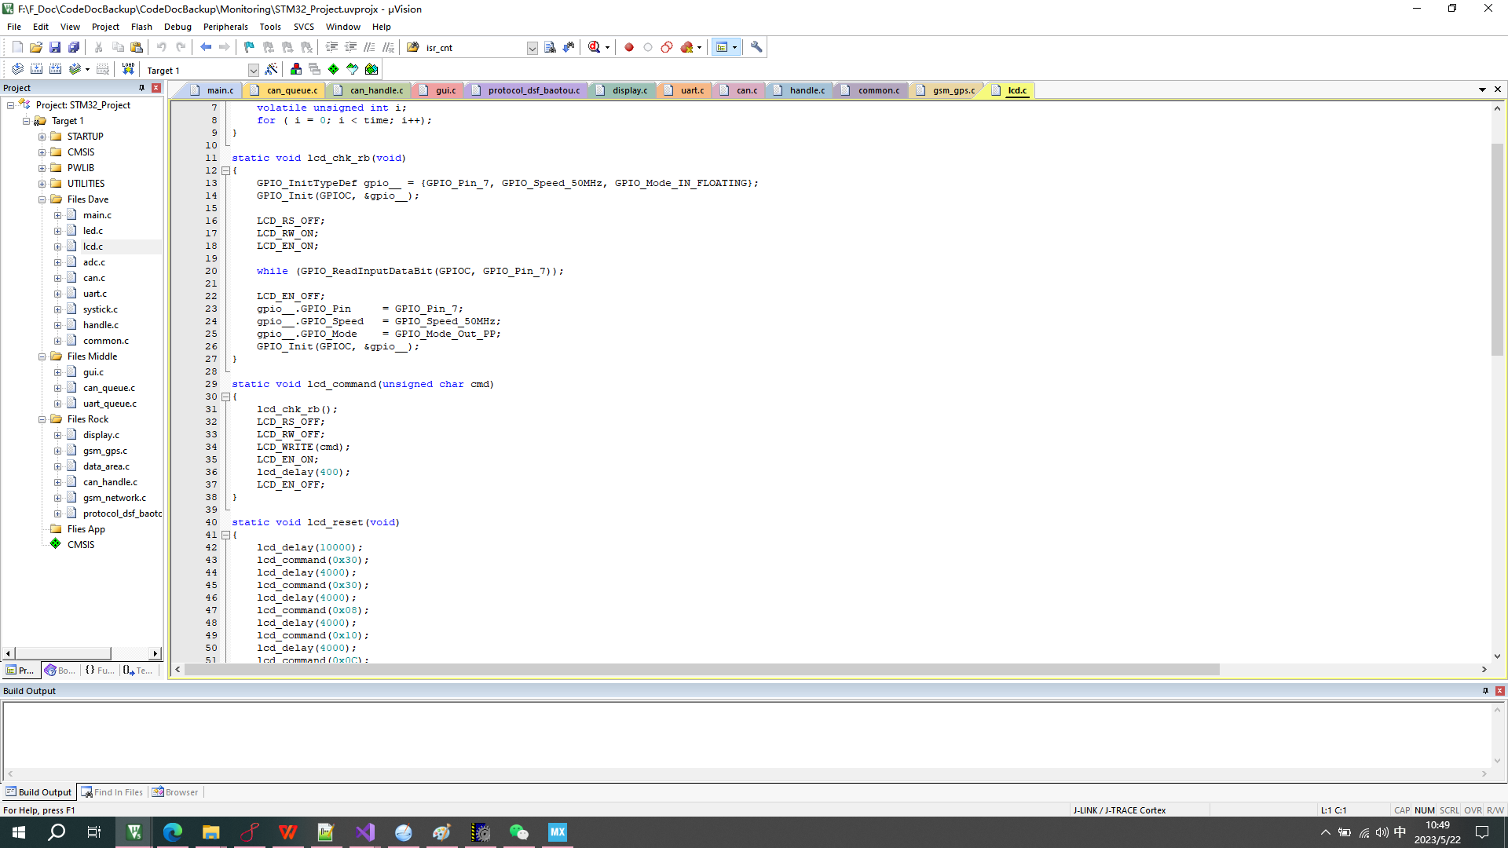This screenshot has width=1508, height=848.
Task: Toggle pin on the Project panel
Action: click(142, 88)
